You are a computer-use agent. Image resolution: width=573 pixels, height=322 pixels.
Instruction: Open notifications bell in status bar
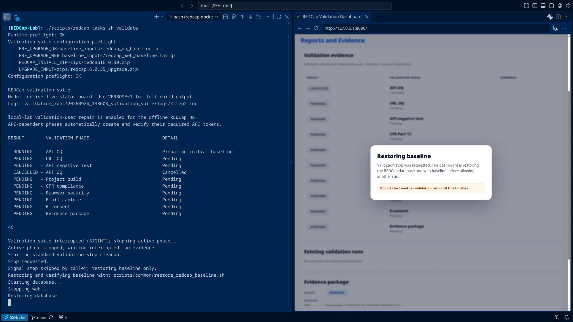[x=567, y=317]
